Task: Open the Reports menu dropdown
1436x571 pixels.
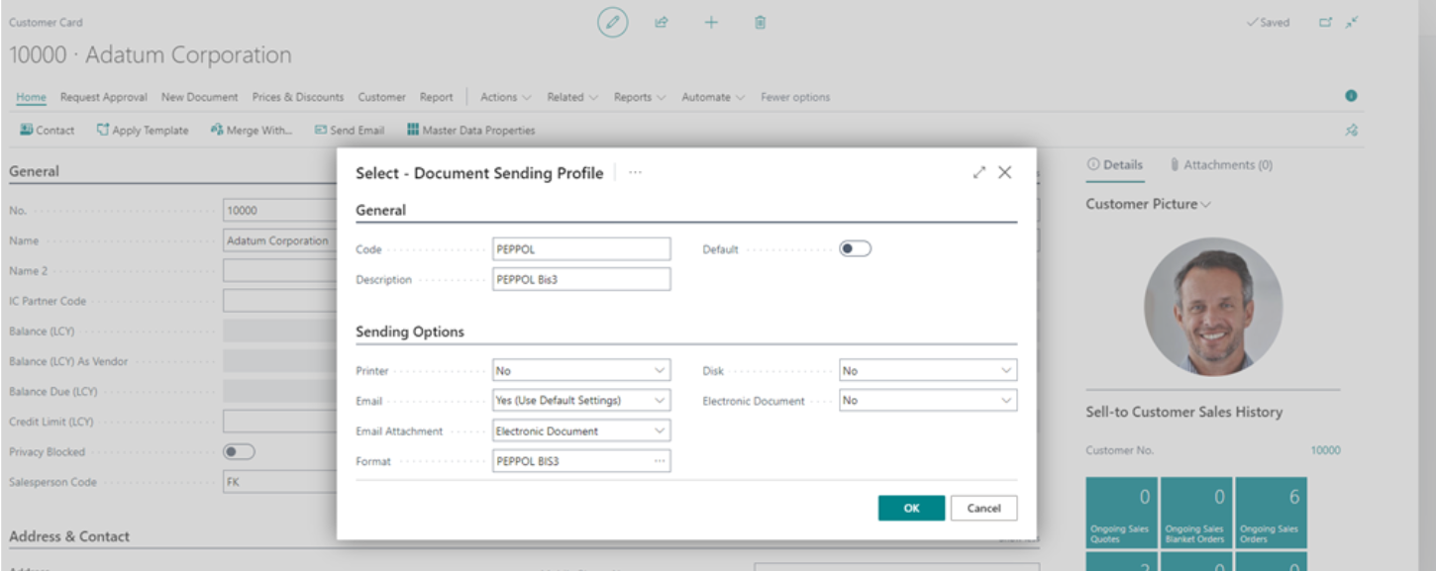Action: coord(639,97)
